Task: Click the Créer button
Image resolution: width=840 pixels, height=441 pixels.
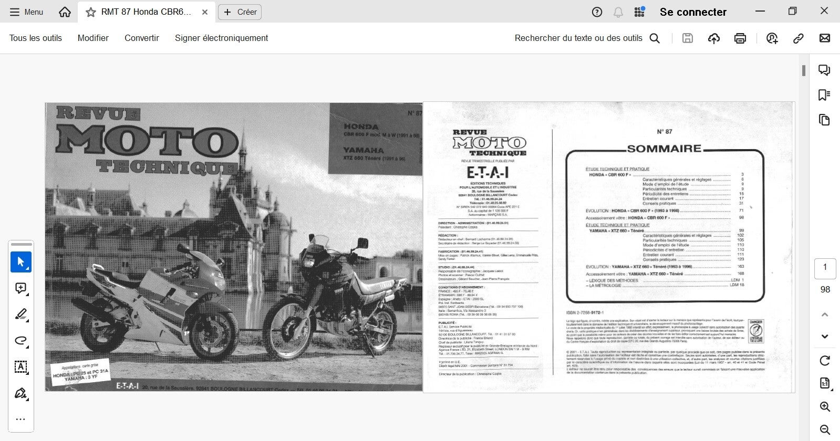Action: pos(240,12)
